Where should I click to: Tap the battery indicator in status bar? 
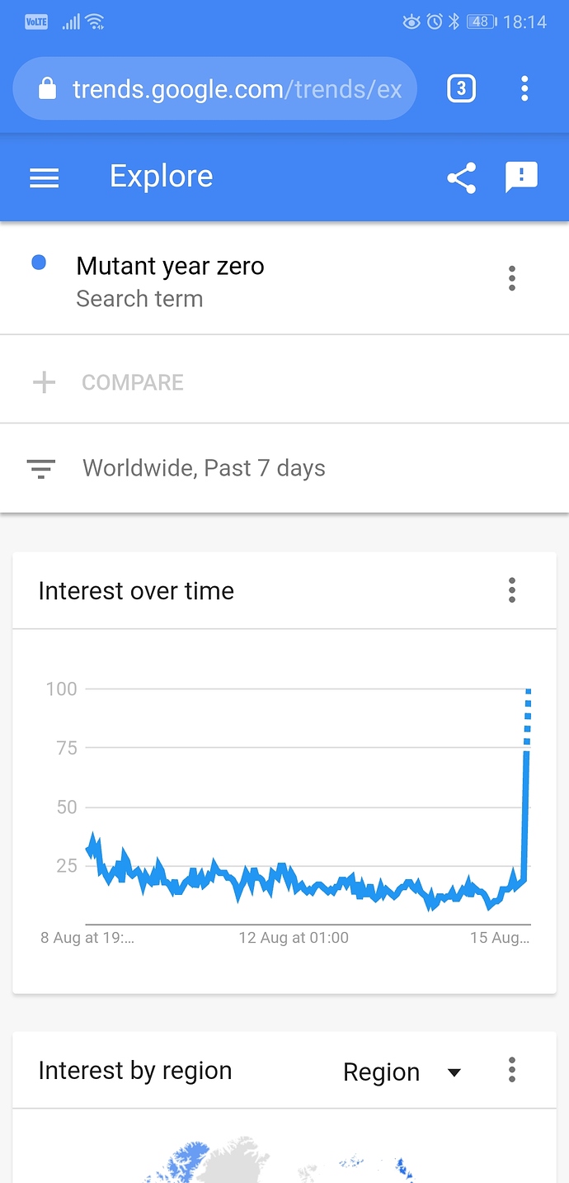(482, 22)
